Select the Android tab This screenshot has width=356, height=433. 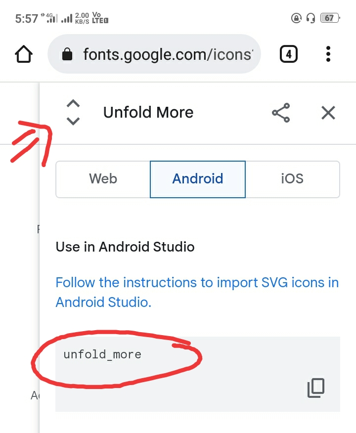pyautogui.click(x=198, y=179)
